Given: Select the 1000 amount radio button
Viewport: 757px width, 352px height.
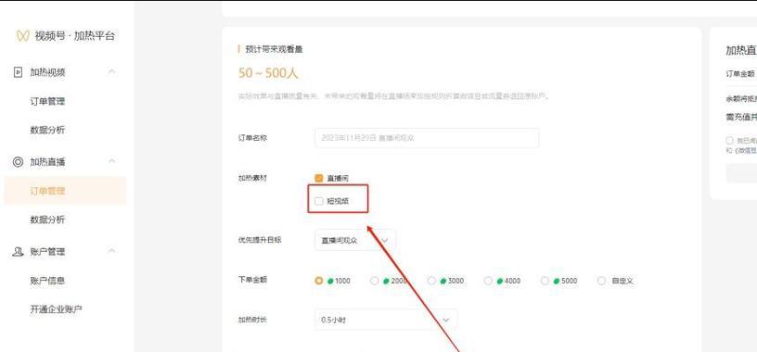Looking at the screenshot, I should pyautogui.click(x=318, y=281).
